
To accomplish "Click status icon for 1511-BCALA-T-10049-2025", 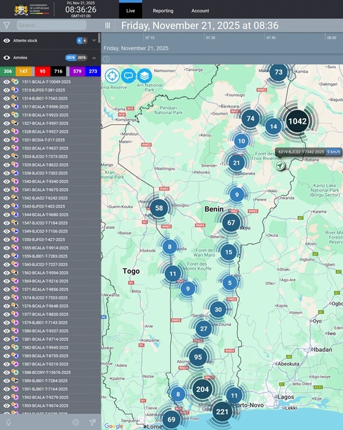I will (x=15, y=82).
